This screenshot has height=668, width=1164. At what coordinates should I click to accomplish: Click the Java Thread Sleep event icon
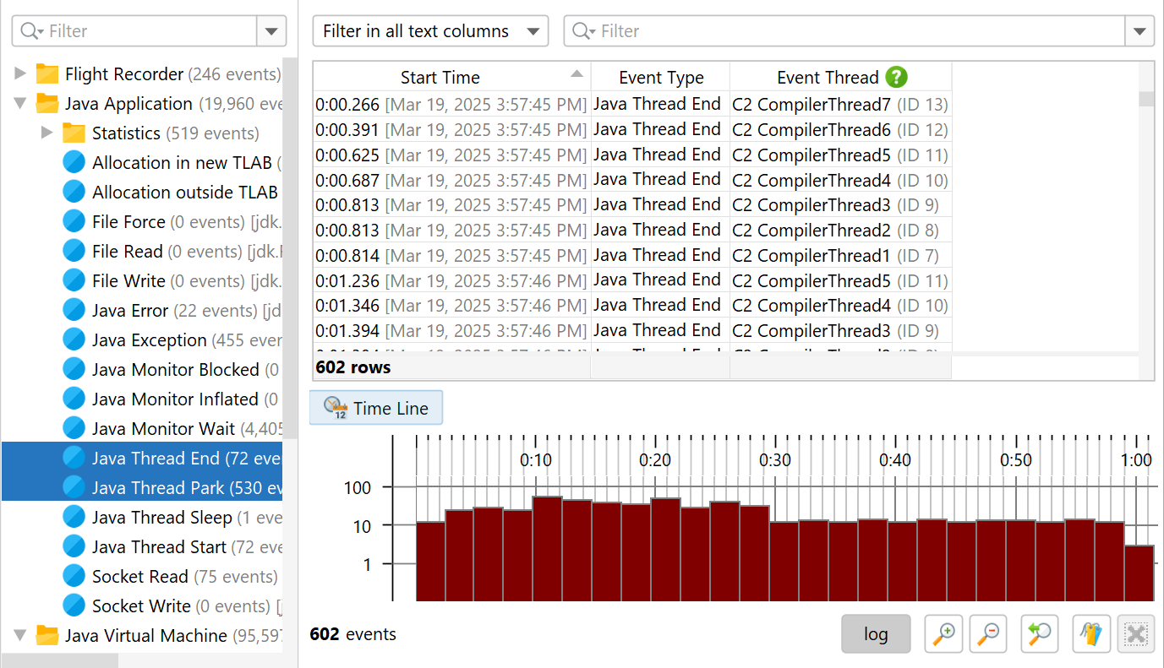(74, 517)
